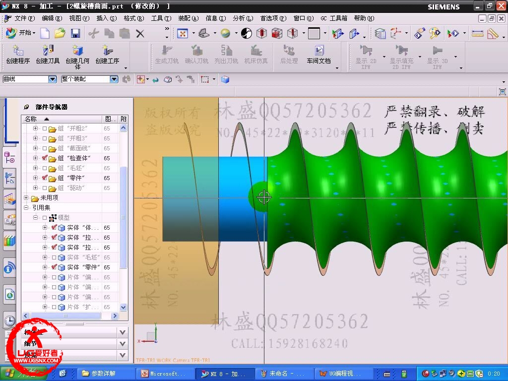Screen dimensions: 508x381
Task: Click the measure distance ruler icon
Action: coord(478,33)
